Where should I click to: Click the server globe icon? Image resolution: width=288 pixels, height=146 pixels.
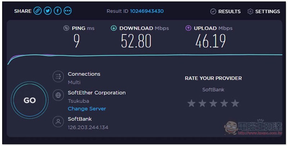point(58,95)
